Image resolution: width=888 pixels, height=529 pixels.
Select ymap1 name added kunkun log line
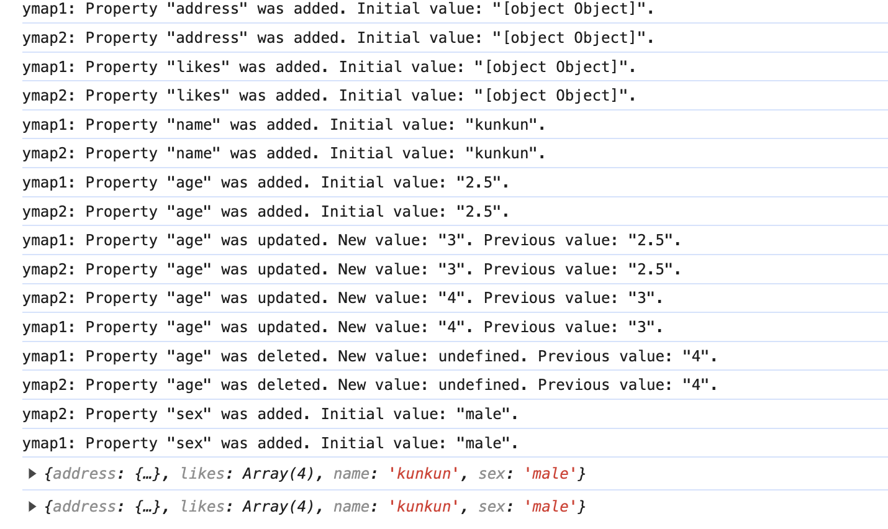pyautogui.click(x=284, y=125)
